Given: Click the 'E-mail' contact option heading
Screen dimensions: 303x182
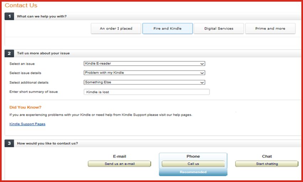Looking at the screenshot, I should [x=119, y=156].
